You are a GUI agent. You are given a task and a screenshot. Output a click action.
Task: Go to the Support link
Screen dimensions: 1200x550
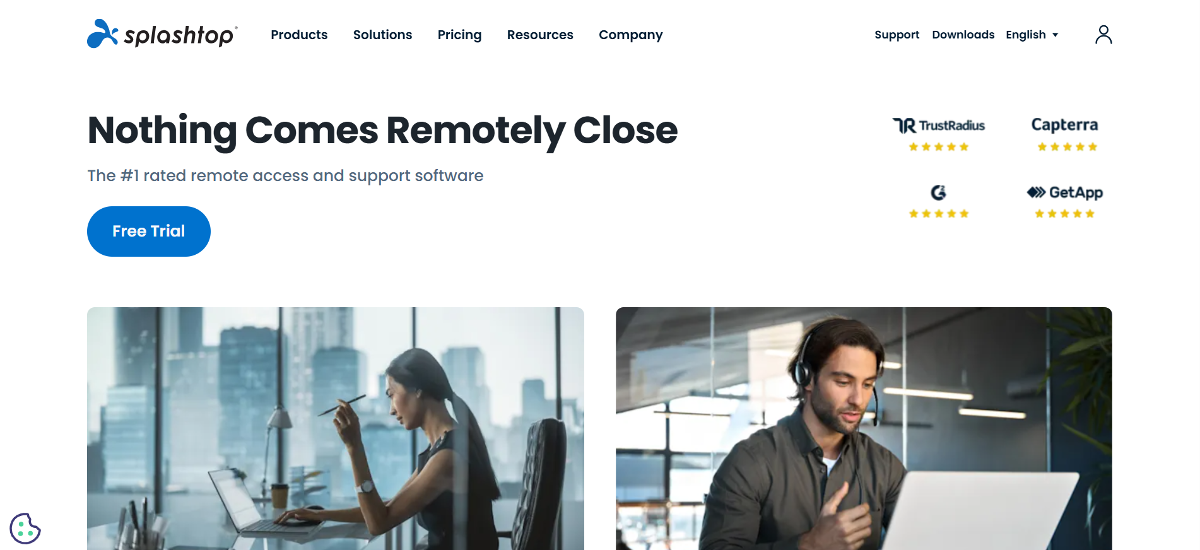click(897, 35)
